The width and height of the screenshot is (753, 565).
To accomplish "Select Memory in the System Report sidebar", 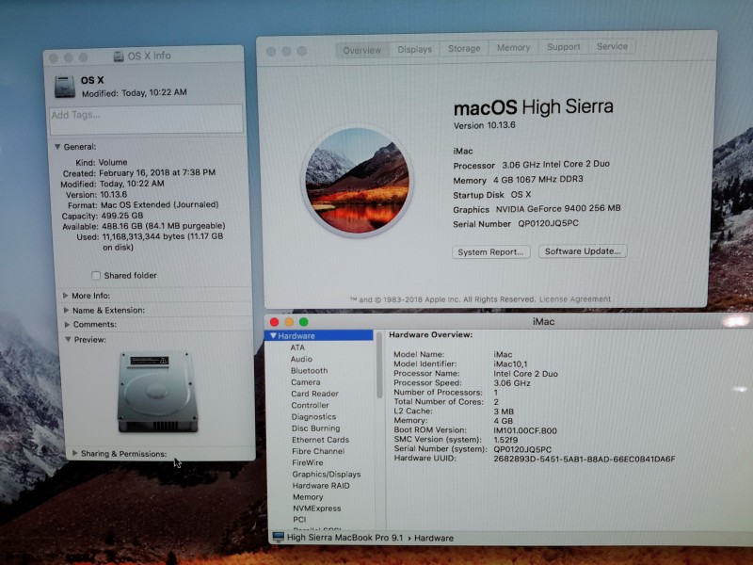I will (x=308, y=497).
